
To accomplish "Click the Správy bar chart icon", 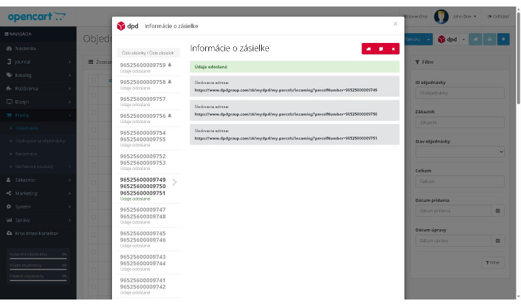I will coord(9,219).
